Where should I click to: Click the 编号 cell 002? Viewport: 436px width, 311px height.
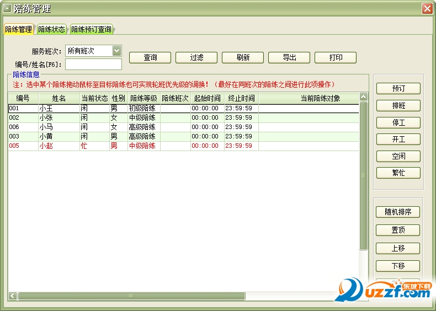tap(23, 118)
